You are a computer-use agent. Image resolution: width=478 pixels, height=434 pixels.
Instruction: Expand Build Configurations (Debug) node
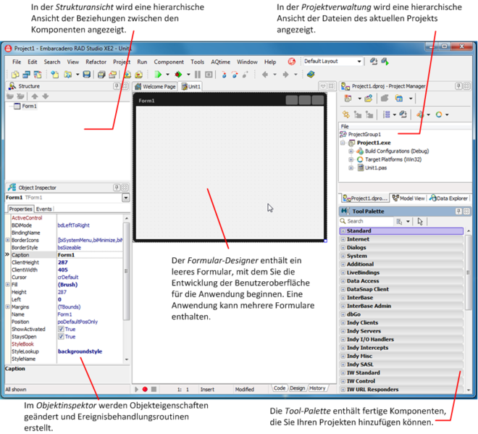[351, 151]
